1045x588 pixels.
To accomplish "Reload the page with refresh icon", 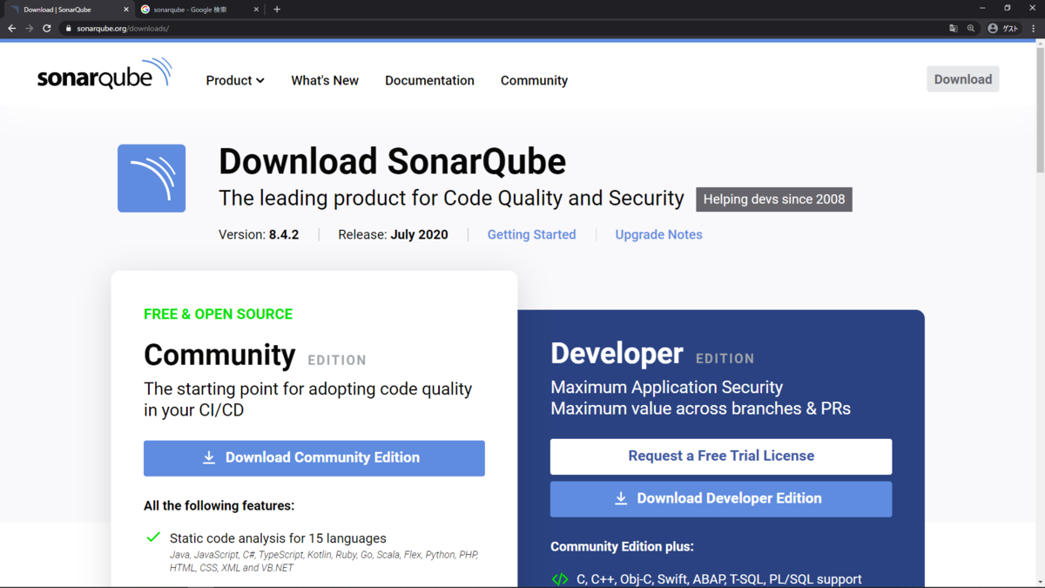I will click(x=47, y=28).
